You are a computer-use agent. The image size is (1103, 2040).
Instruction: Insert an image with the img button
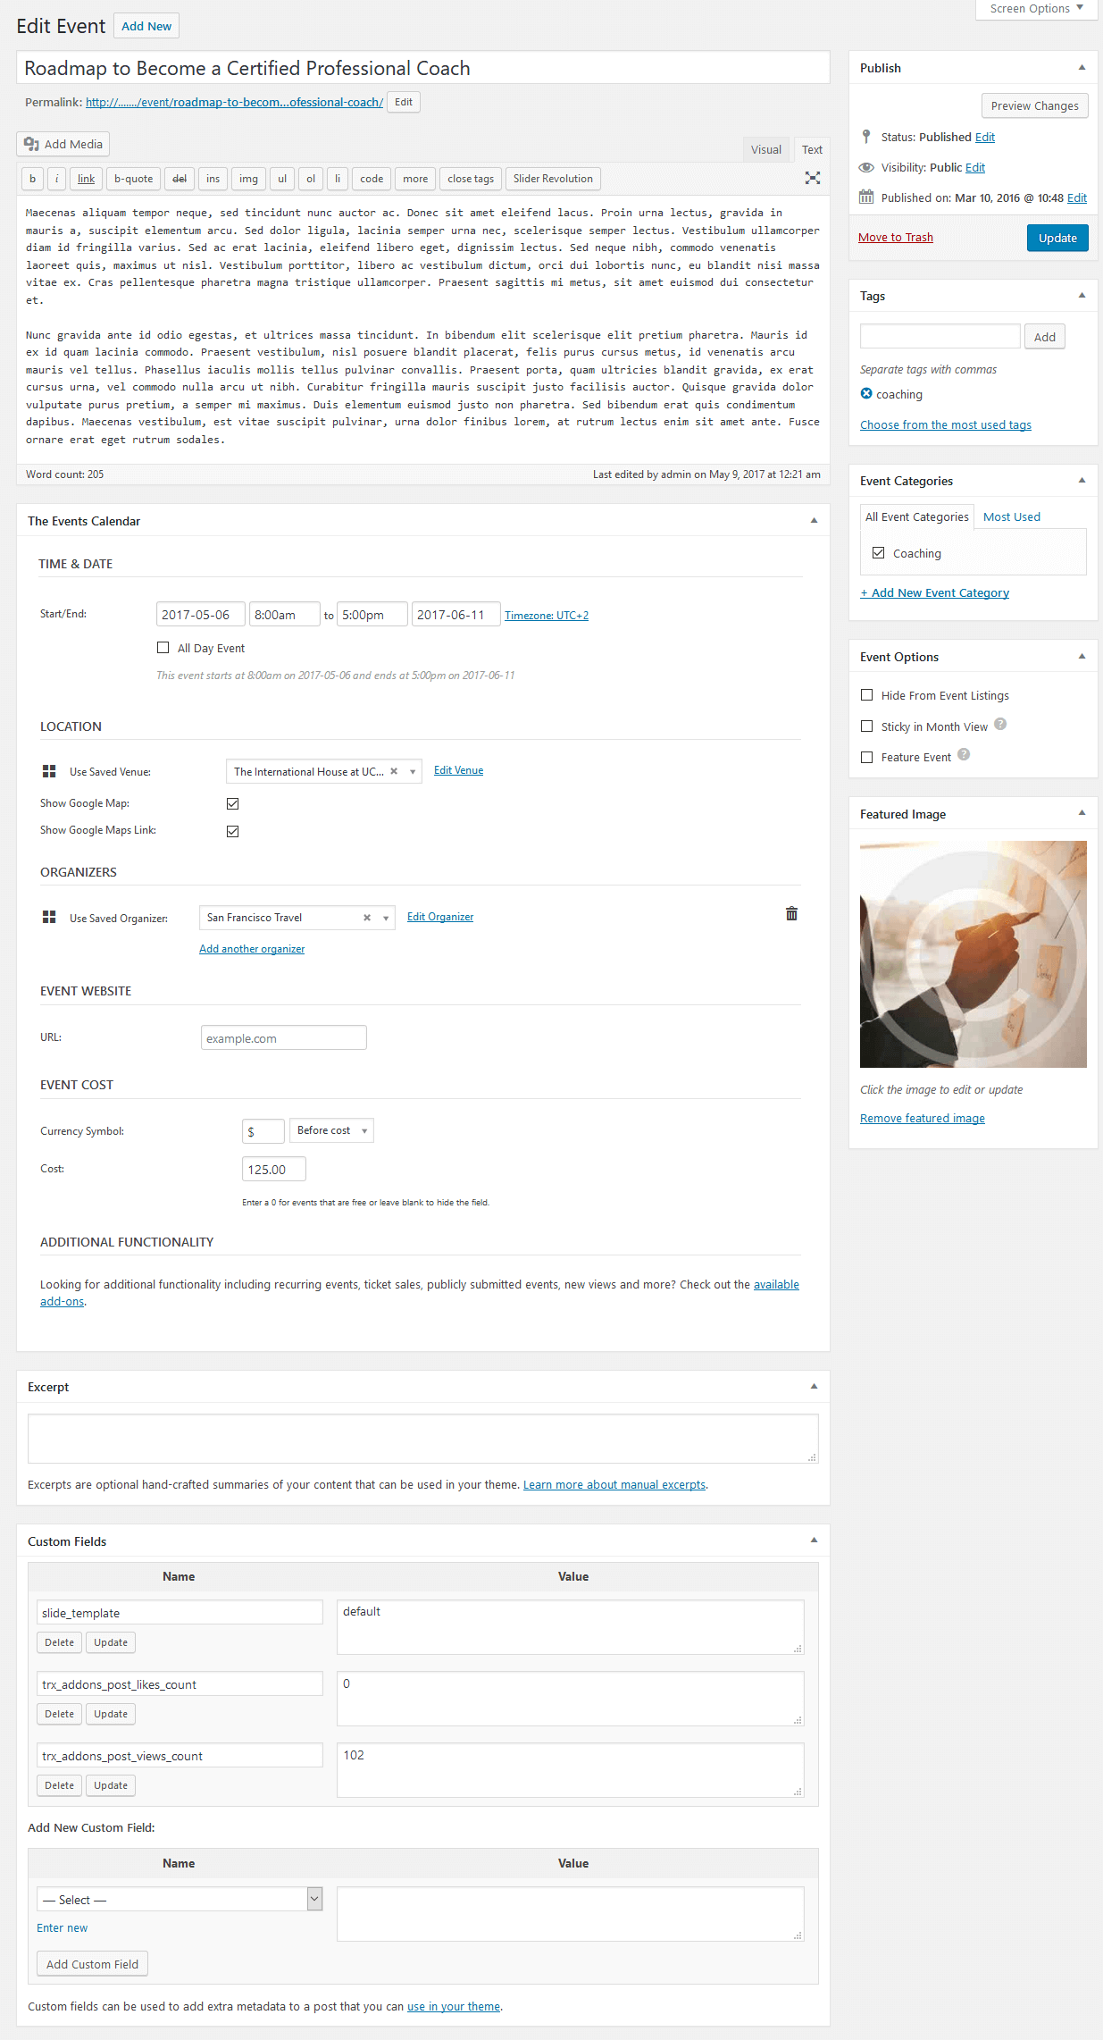point(248,179)
